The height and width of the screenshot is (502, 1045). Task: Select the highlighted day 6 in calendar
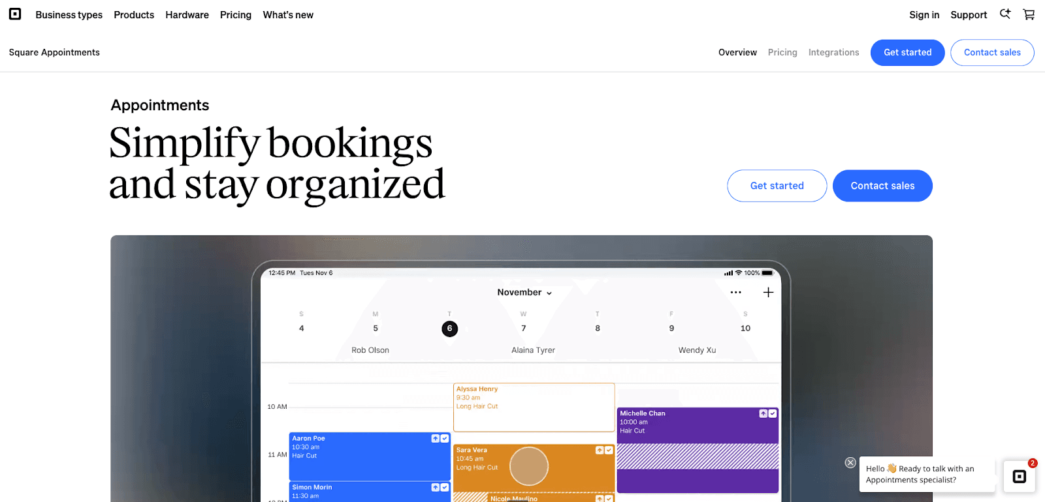tap(449, 329)
